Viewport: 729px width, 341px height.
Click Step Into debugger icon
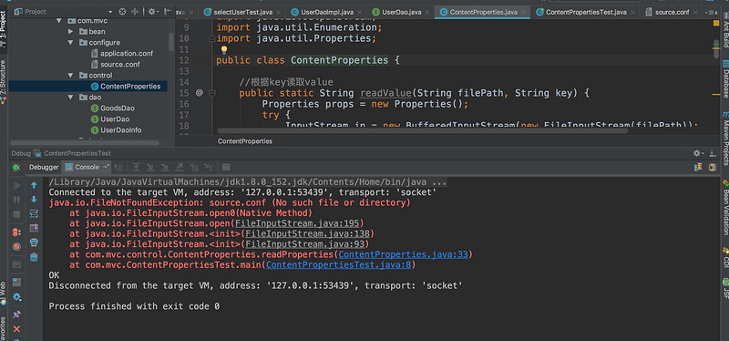click(150, 167)
